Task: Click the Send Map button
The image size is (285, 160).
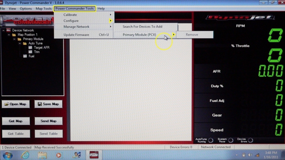Action: pyautogui.click(x=48, y=121)
